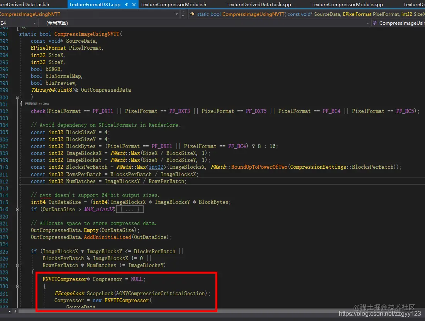Image resolution: width=425 pixels, height=321 pixels.
Task: Click NumBatches declaration on line 312
Action: pyautogui.click(x=81, y=182)
